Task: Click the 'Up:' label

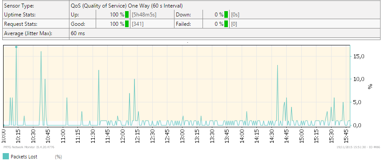Action: 75,15
